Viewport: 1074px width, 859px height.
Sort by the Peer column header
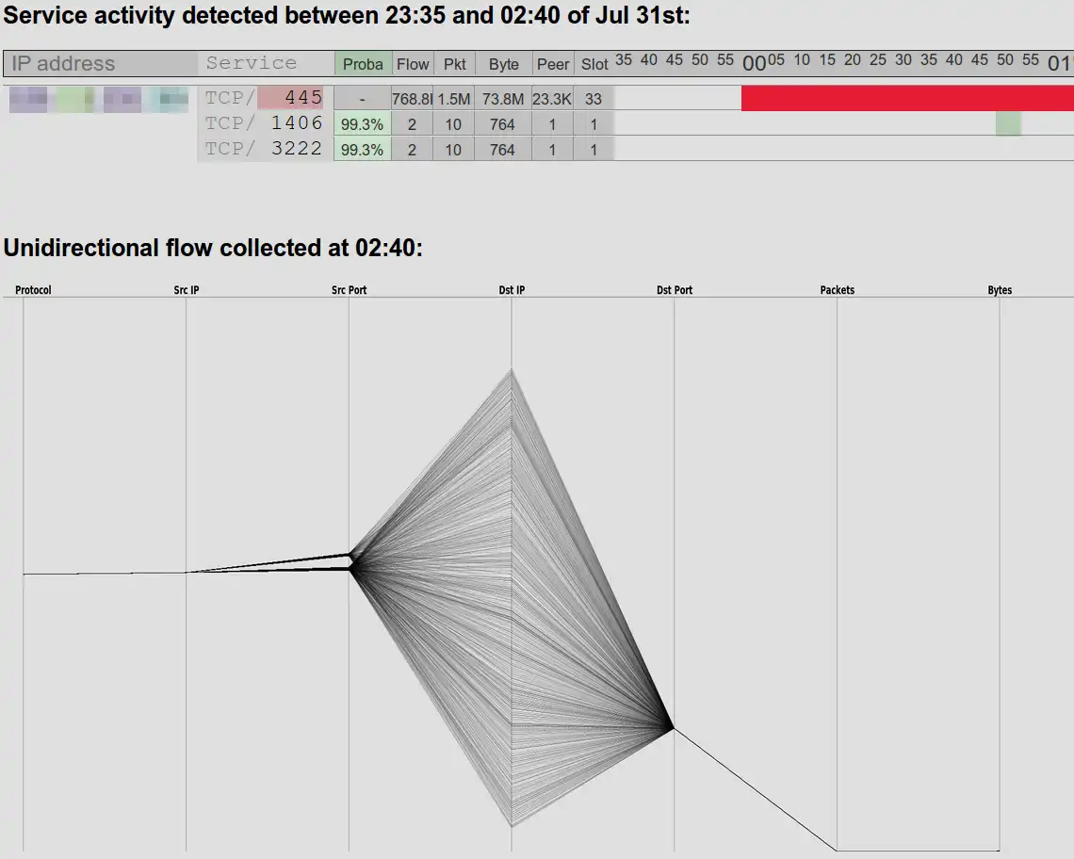(553, 64)
